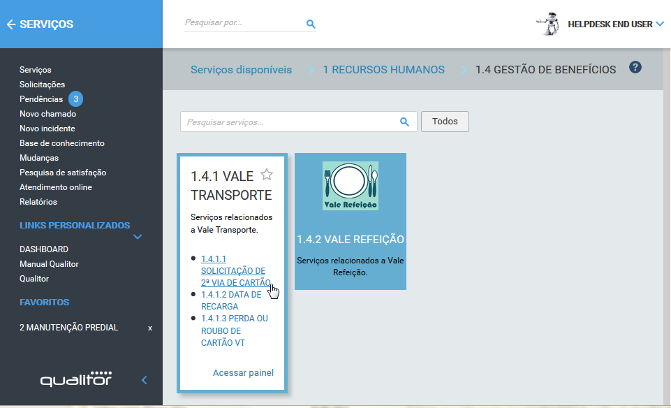Click the Todos button
Image resolution: width=671 pixels, height=408 pixels.
tap(445, 122)
